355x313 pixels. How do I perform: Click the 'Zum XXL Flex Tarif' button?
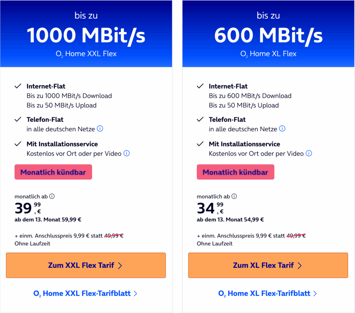tap(86, 265)
